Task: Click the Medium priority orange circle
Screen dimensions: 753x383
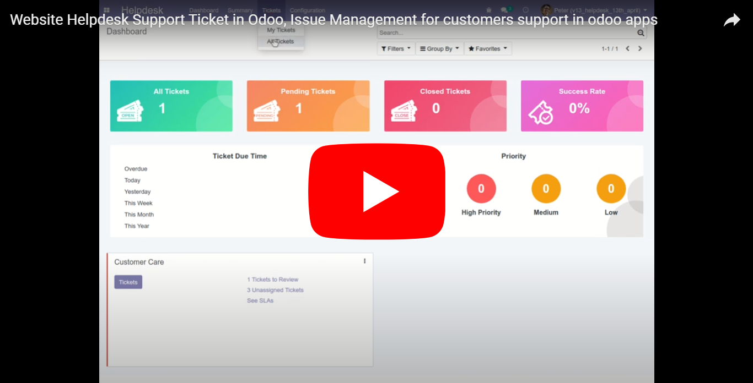Action: click(546, 189)
